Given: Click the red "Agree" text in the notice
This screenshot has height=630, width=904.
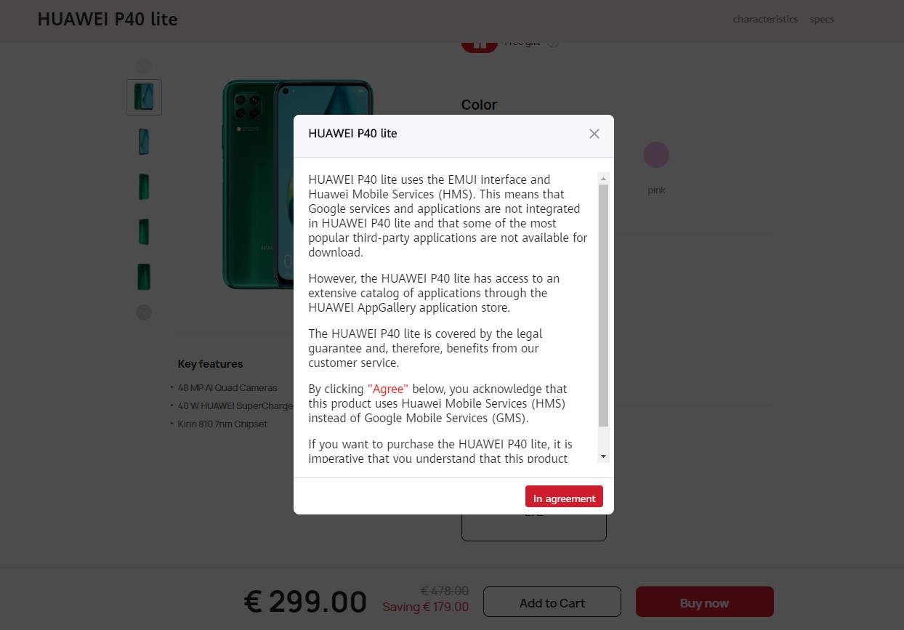Looking at the screenshot, I should (x=388, y=389).
